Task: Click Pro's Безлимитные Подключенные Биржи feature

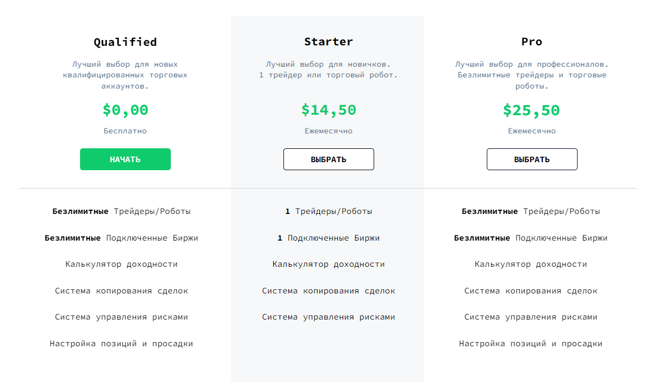Action: 531,238
